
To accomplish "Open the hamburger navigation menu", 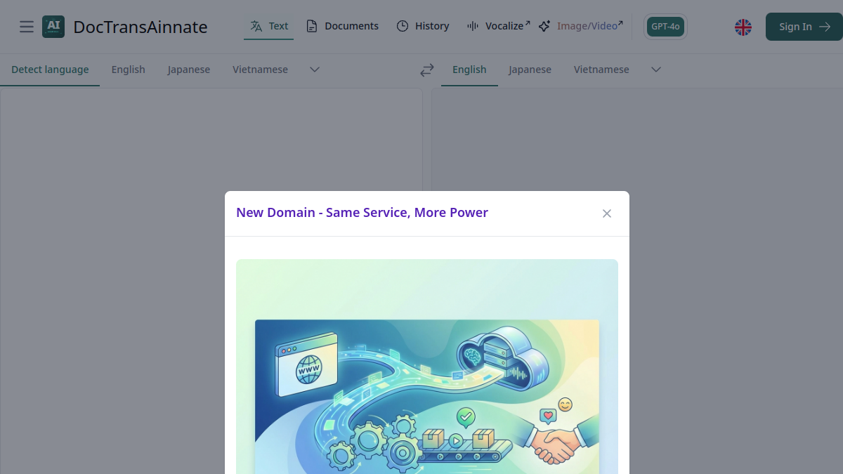I will point(27,27).
